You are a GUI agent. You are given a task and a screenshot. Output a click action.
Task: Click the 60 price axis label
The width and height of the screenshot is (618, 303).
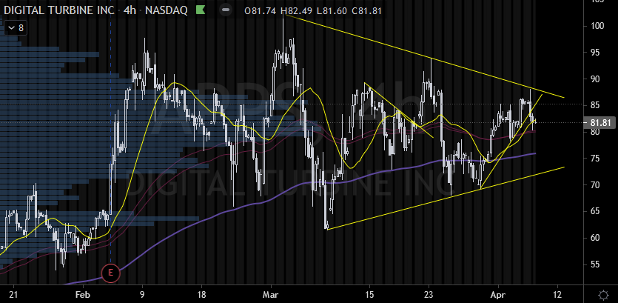coord(595,238)
